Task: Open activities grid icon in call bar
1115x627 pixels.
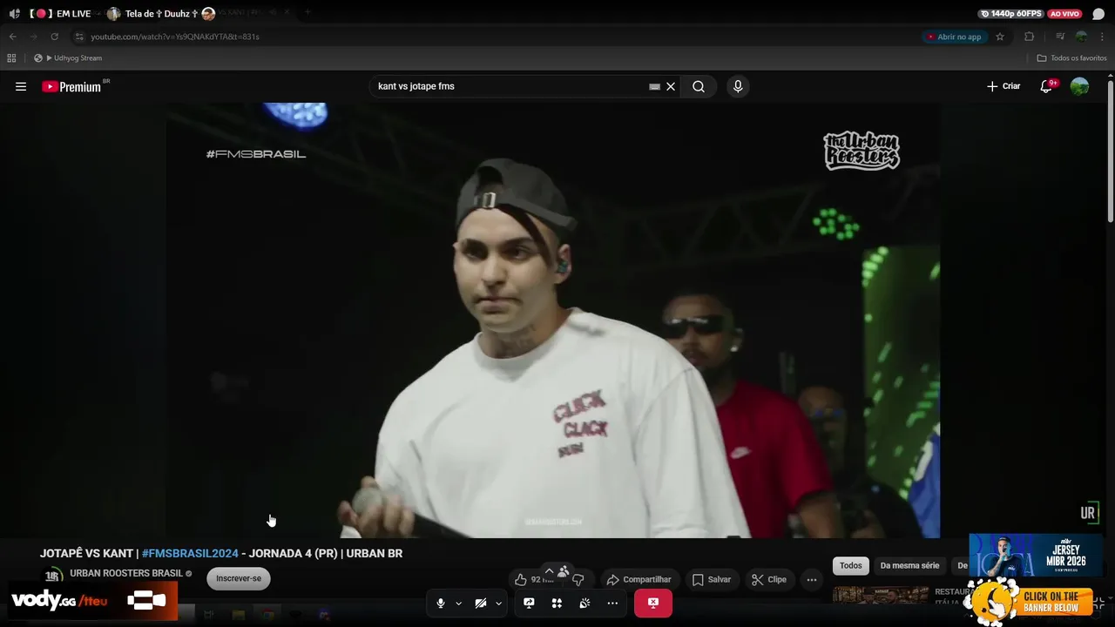Action: (557, 603)
